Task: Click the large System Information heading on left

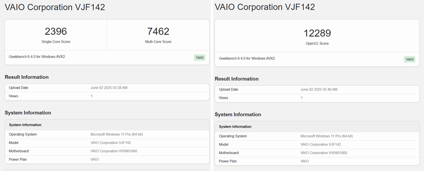Action: coord(28,113)
